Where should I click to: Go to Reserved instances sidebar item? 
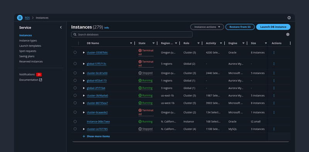tap(31, 61)
